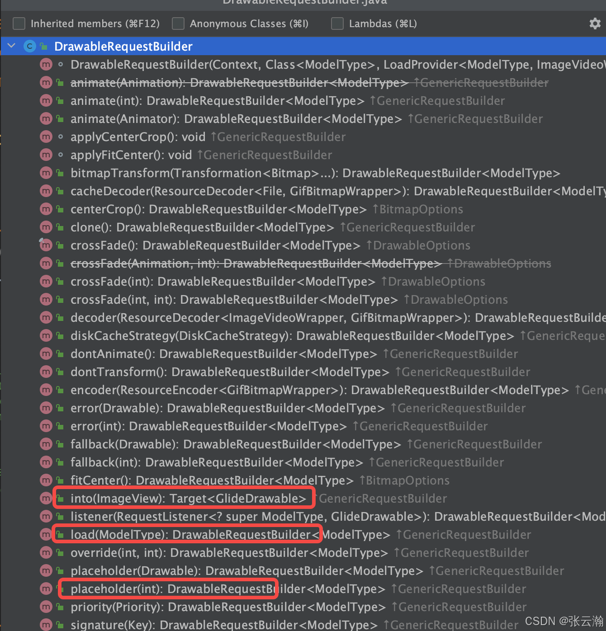This screenshot has width=606, height=631.
Task: Click method icon of applyFitCenter row
Action: pos(46,155)
